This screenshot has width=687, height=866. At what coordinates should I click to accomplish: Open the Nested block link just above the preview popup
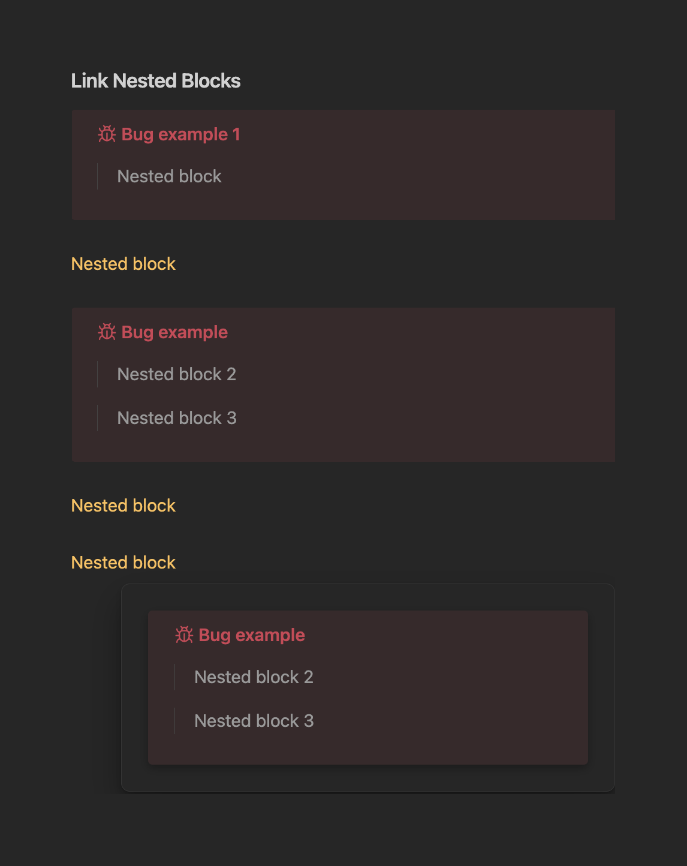[x=123, y=563]
